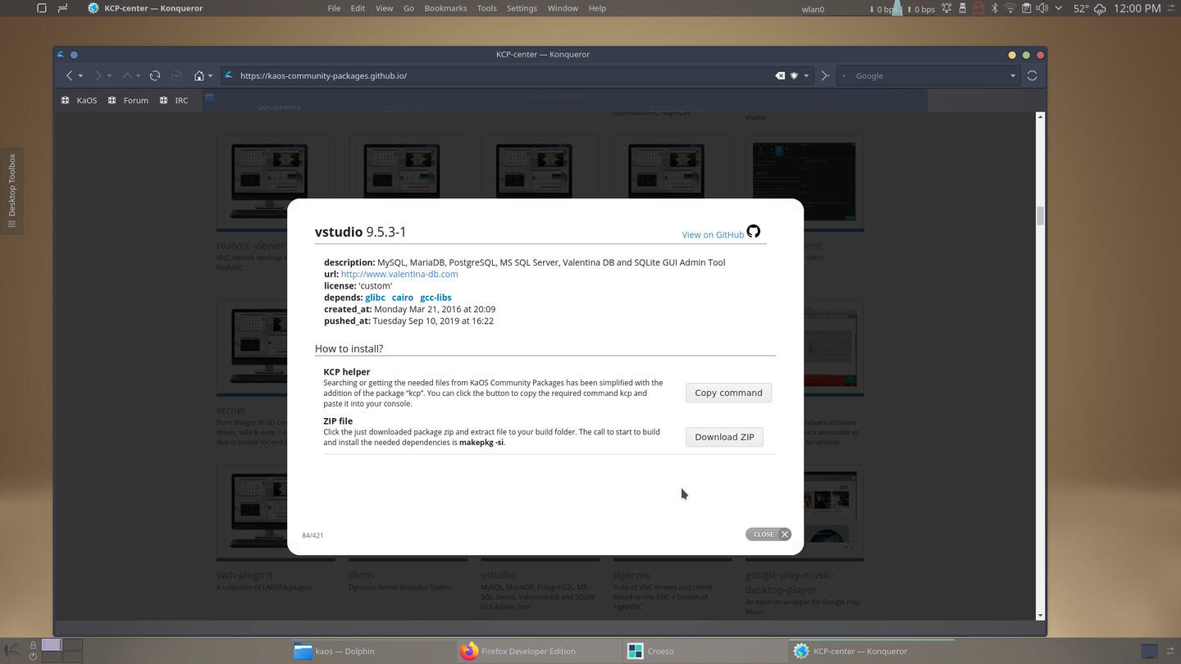Click the throbber icon at toolbar end

[1032, 75]
